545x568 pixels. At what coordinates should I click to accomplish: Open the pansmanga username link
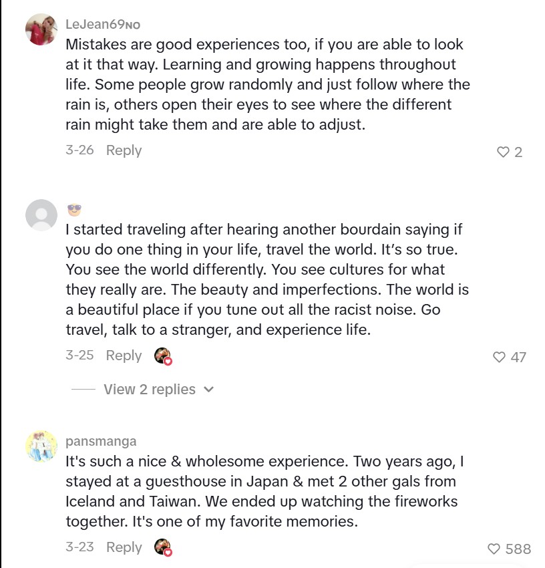[x=101, y=441]
